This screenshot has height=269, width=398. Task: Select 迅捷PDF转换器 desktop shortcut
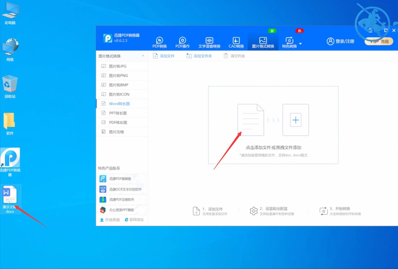10,162
